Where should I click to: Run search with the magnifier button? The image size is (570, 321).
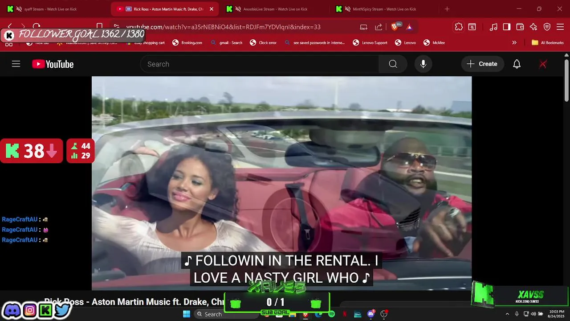tap(393, 64)
